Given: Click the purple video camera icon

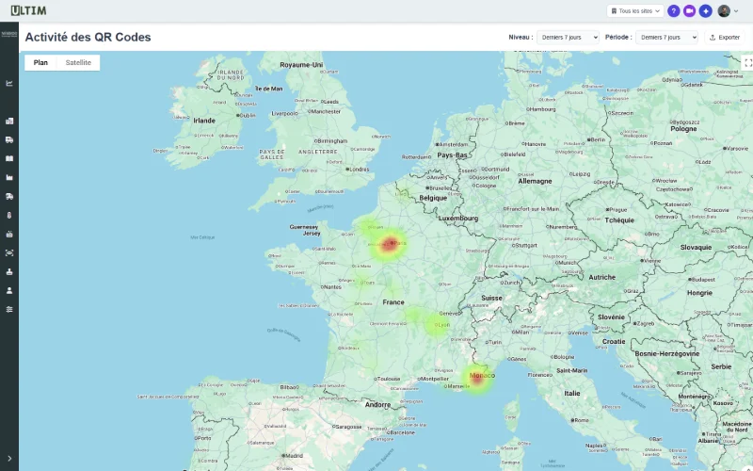Looking at the screenshot, I should (x=690, y=11).
